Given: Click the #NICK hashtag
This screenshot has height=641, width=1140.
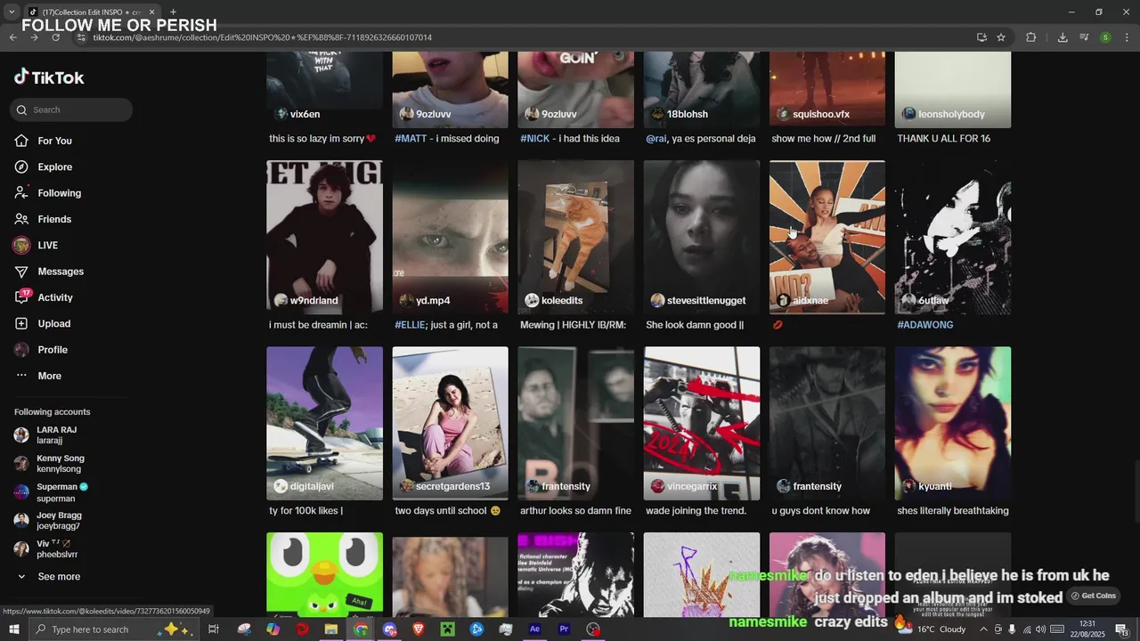Looking at the screenshot, I should click(x=534, y=139).
